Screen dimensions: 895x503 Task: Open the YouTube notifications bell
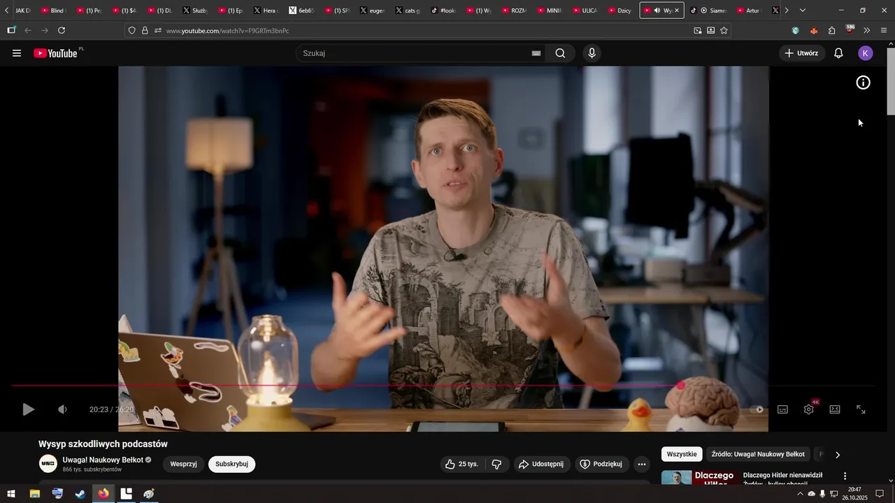[x=838, y=53]
